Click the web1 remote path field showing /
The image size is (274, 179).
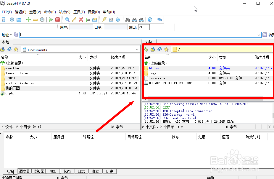pyautogui.click(x=222, y=50)
